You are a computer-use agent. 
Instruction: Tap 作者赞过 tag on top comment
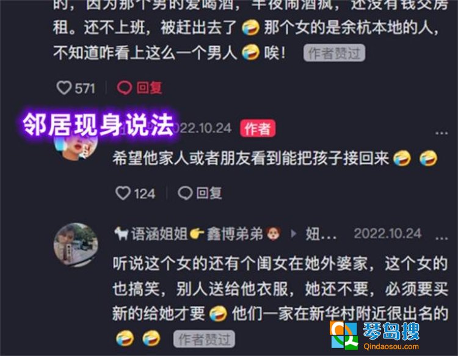tap(334, 53)
